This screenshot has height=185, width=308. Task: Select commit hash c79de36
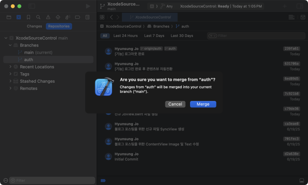click(292, 109)
